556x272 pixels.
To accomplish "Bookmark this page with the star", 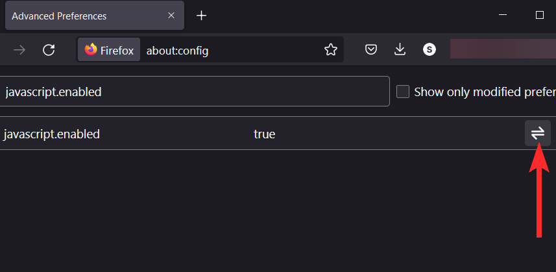I will pos(331,50).
